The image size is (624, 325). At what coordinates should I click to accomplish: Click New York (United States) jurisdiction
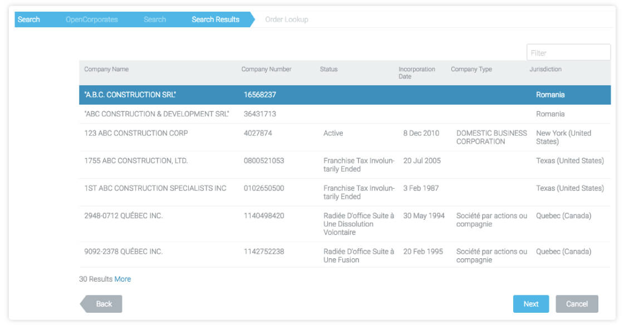(x=563, y=137)
